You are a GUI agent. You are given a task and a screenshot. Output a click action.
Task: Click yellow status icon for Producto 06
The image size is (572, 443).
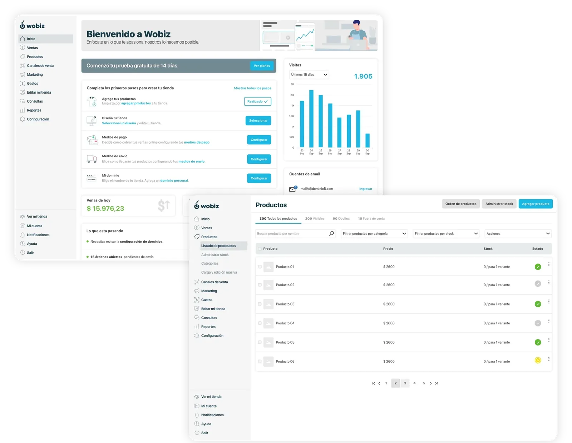tap(538, 360)
